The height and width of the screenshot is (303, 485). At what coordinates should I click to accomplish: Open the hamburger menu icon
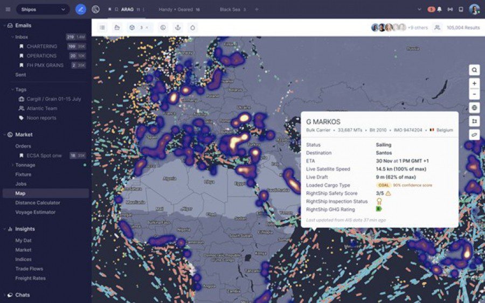8,9
